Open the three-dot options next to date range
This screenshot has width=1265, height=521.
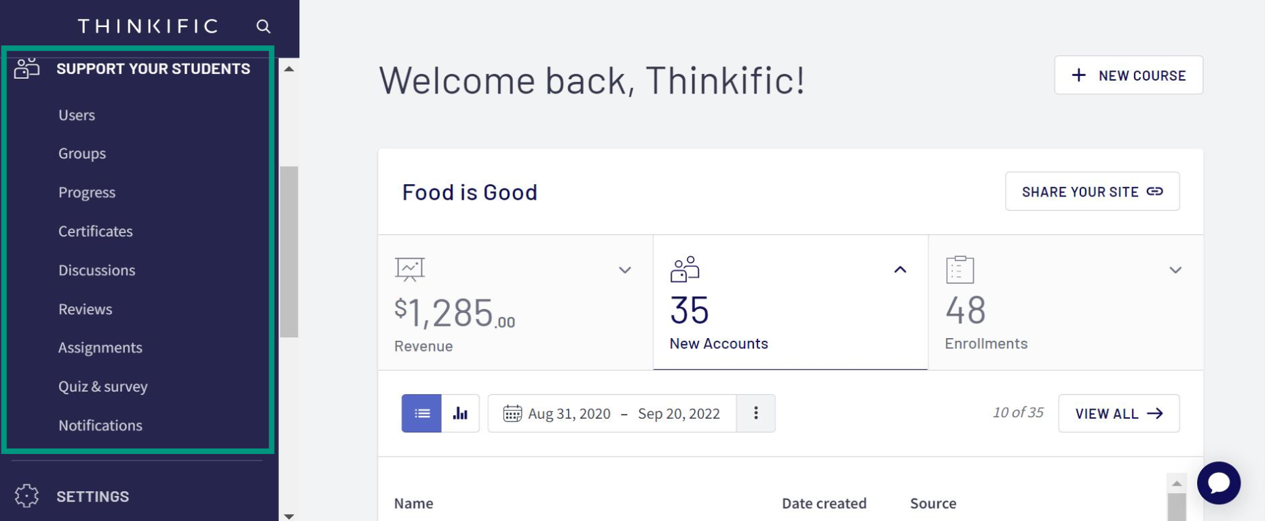pos(755,413)
